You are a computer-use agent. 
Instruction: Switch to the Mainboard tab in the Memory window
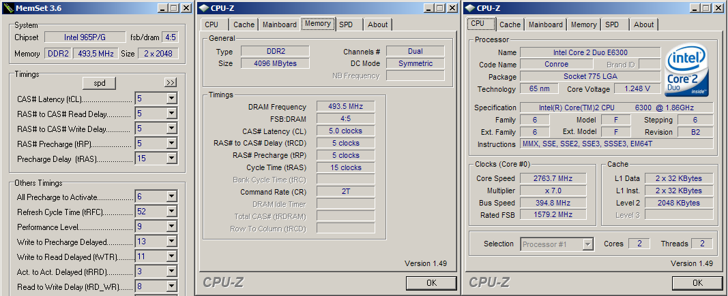point(280,24)
